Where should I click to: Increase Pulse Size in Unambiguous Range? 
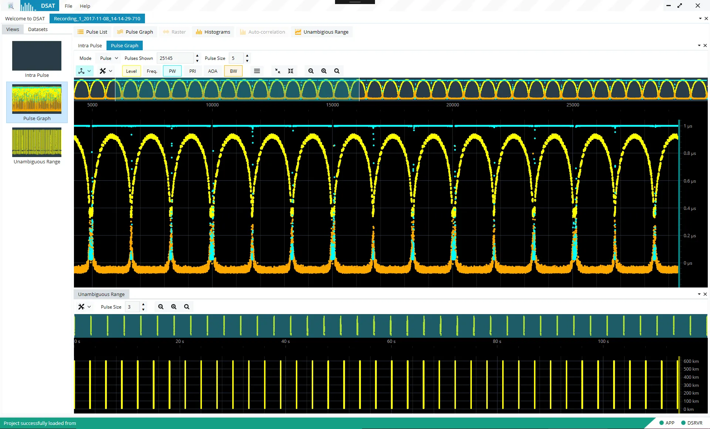tap(143, 304)
